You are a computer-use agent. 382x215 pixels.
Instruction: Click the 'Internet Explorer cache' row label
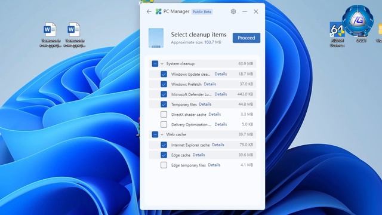tap(190, 145)
